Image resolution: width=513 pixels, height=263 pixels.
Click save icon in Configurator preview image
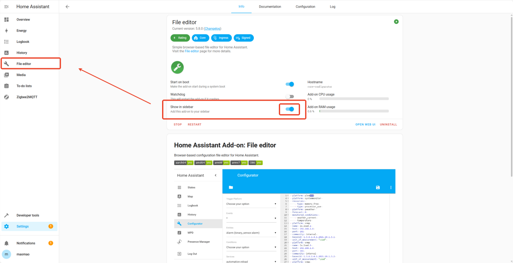[x=378, y=187]
